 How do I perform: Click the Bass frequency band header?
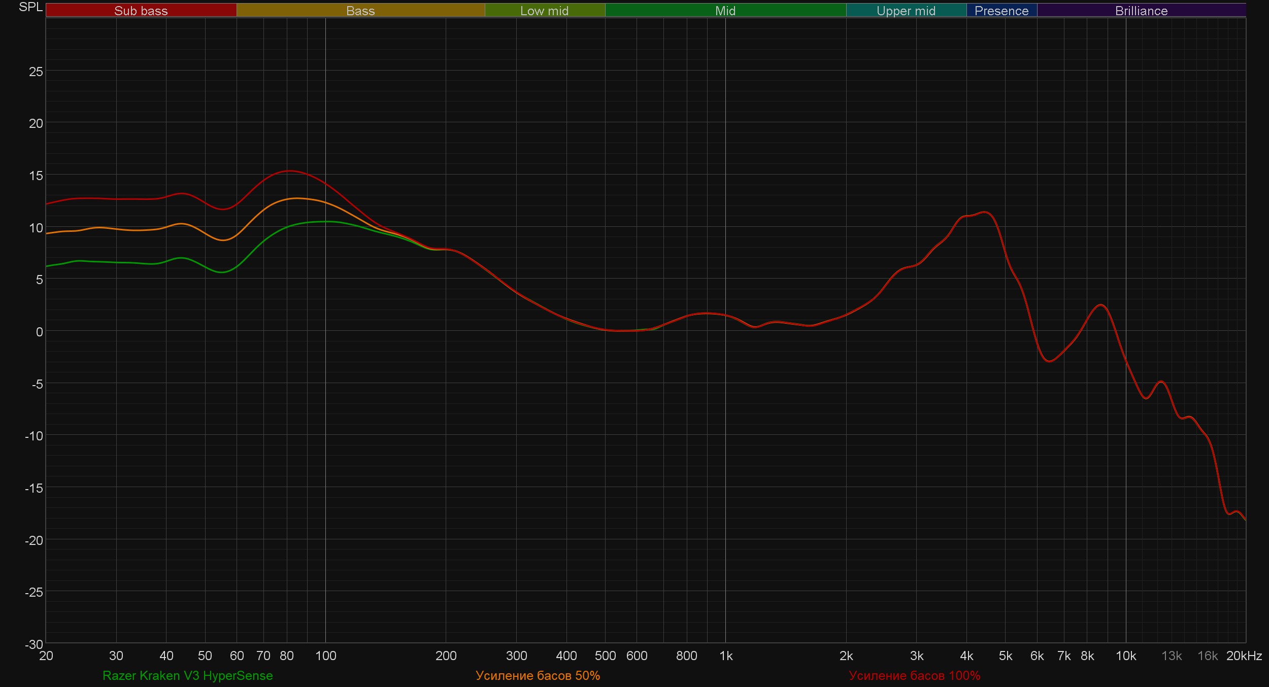360,11
